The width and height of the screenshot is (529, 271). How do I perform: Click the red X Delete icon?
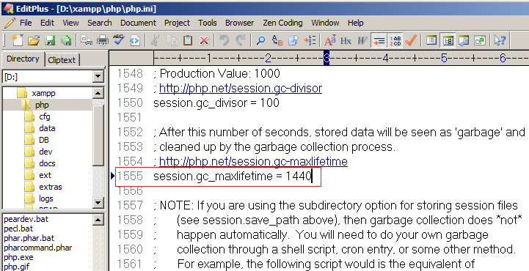click(204, 41)
